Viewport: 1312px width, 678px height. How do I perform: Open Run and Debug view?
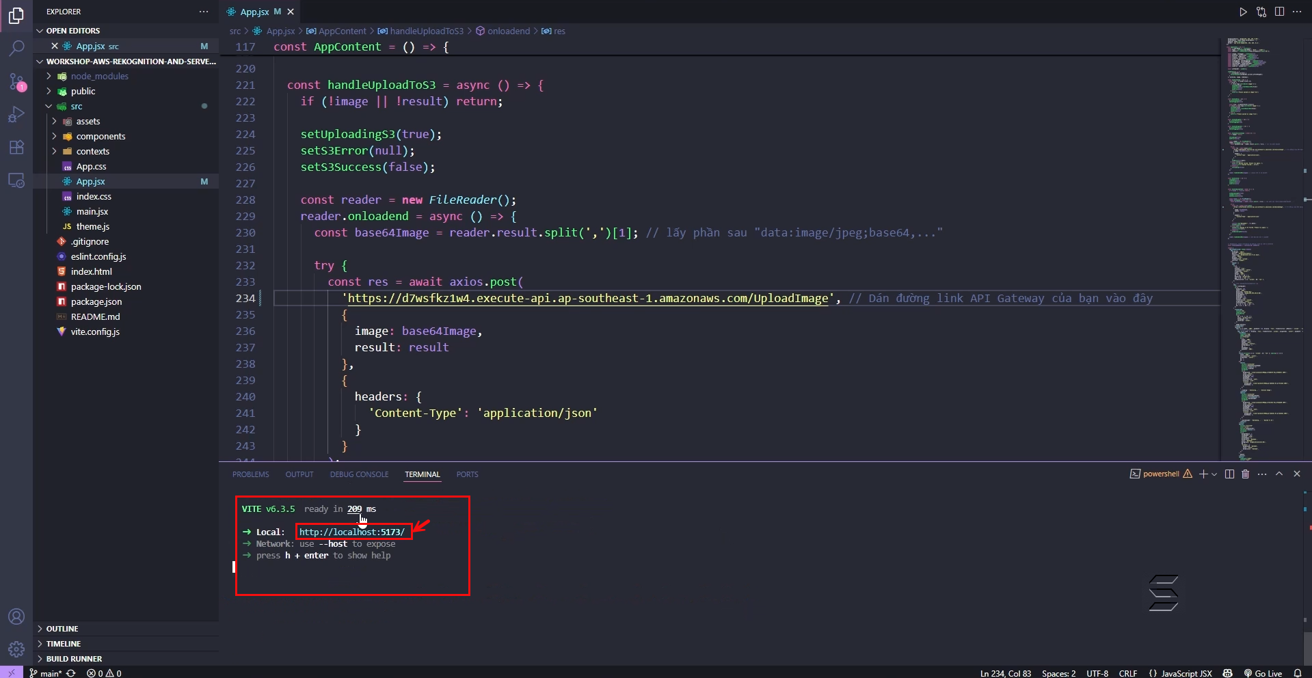pos(16,114)
